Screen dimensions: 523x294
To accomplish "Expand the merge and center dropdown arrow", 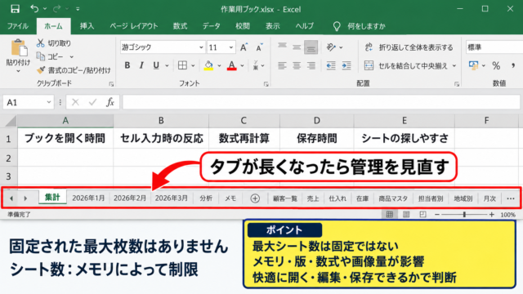I will click(454, 65).
